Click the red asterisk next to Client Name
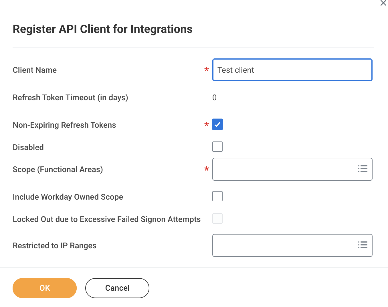This screenshot has height=307, width=388. click(x=207, y=70)
